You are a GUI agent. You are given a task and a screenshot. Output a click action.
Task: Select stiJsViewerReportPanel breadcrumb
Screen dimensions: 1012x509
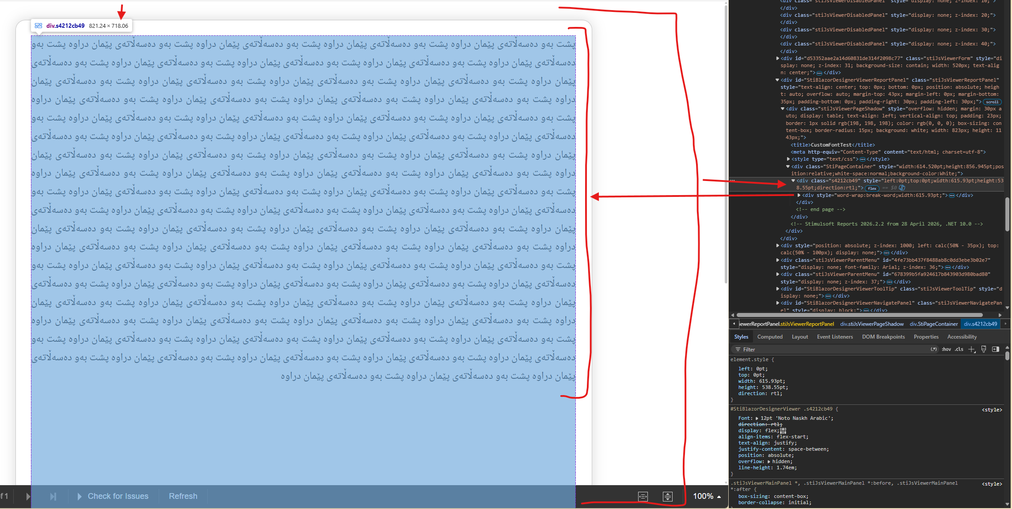coord(787,324)
